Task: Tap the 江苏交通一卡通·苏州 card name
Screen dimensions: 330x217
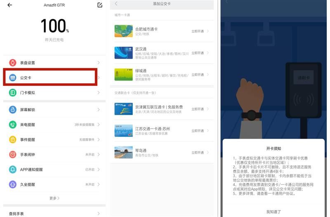Action: (x=152, y=129)
